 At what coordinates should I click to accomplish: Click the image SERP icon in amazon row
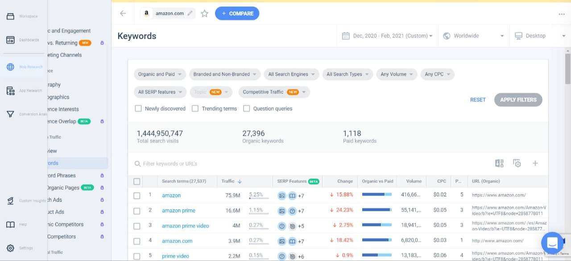(281, 195)
